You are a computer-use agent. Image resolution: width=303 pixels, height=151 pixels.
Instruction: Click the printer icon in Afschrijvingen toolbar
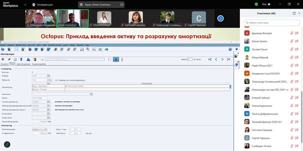[28, 59]
